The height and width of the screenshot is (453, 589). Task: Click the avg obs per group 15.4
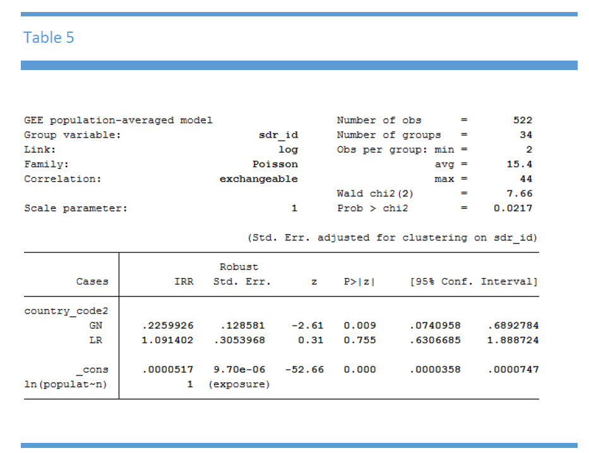click(519, 164)
